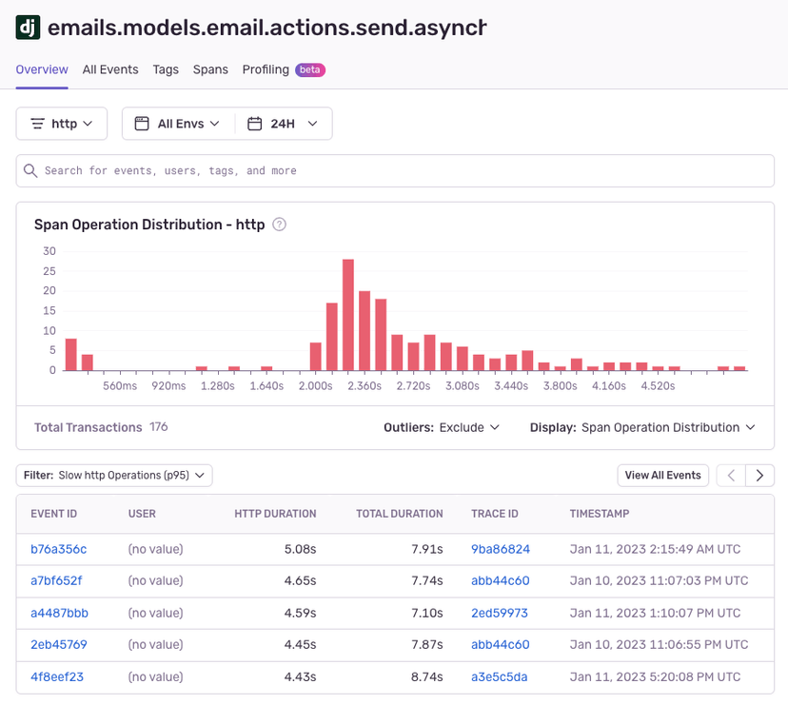Open the Slow http Operations (p95) filter dropdown

click(x=113, y=475)
